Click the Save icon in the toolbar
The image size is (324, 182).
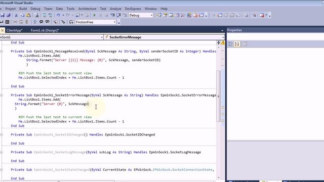pos(3,15)
